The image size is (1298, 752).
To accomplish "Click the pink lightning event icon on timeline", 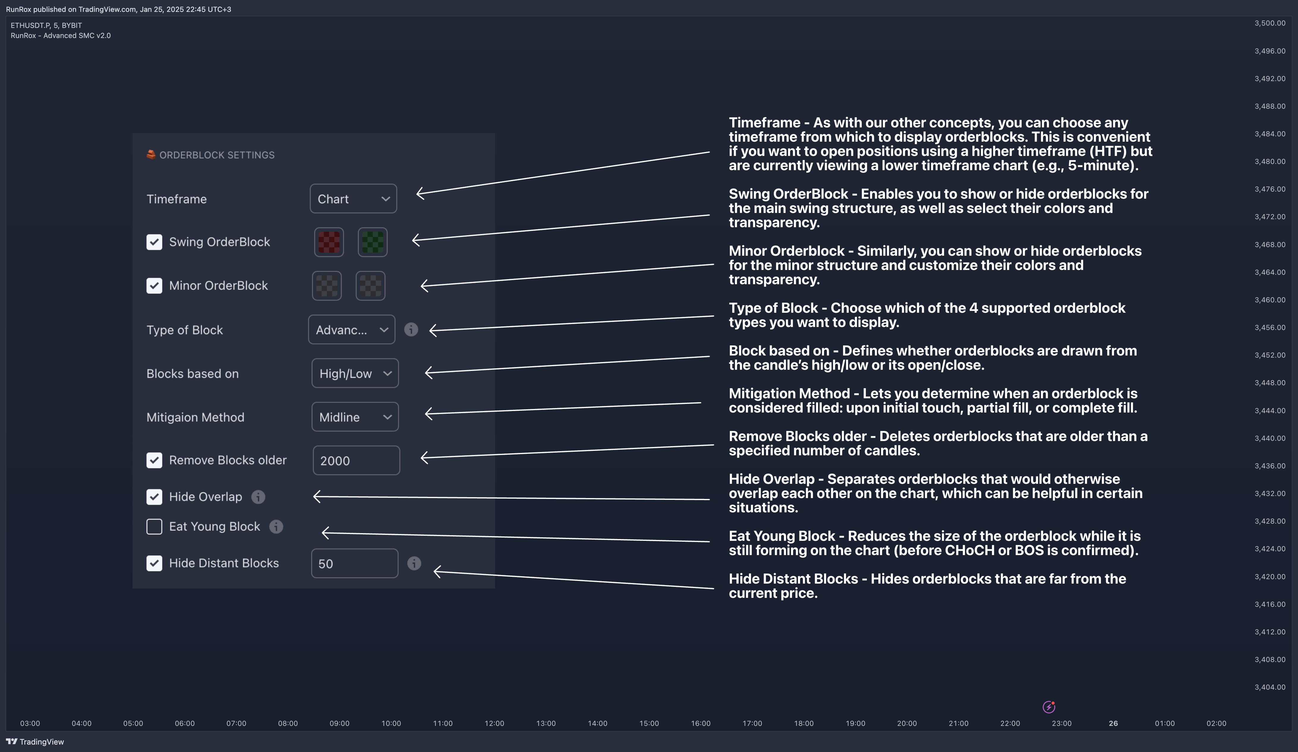I will tap(1049, 707).
